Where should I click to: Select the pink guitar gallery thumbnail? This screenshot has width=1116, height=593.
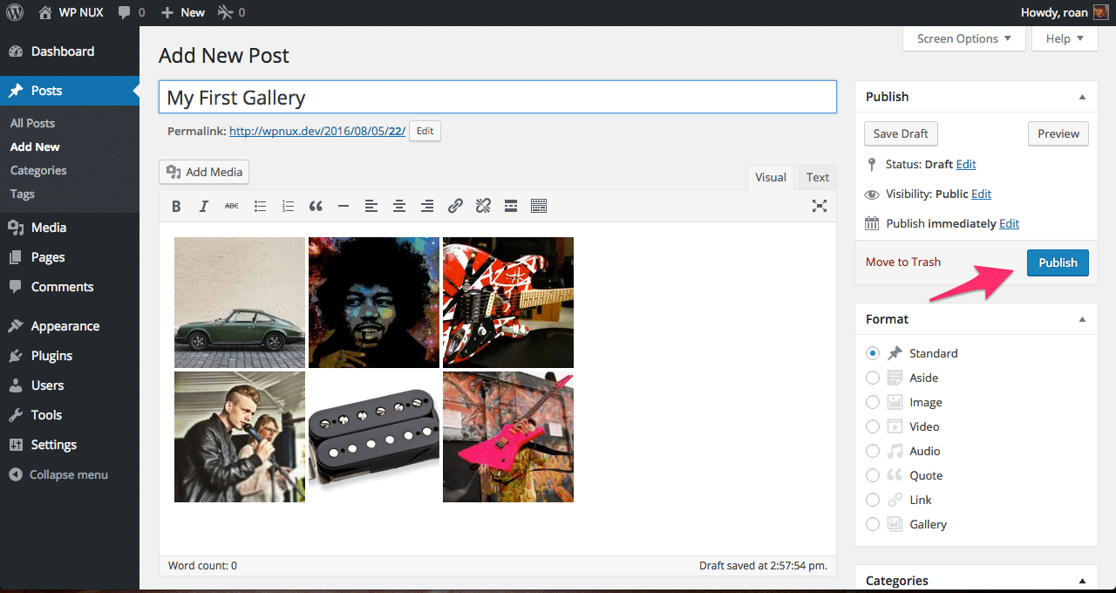[508, 437]
